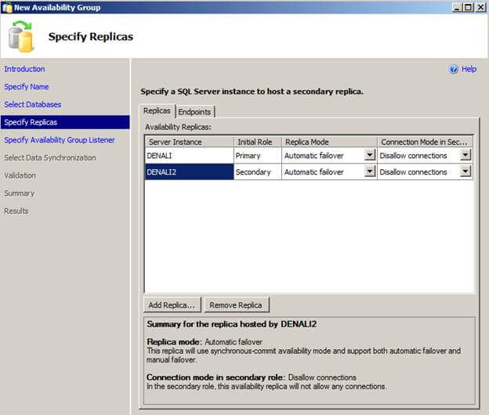The width and height of the screenshot is (489, 415).
Task: Open Replica Mode dropdown for DENALI2
Action: pos(370,172)
